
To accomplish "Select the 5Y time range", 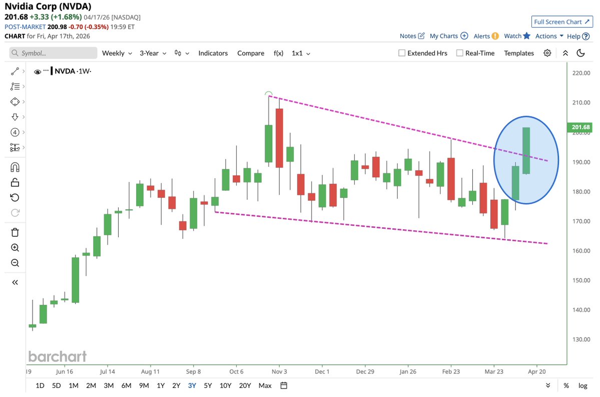I will click(x=208, y=385).
